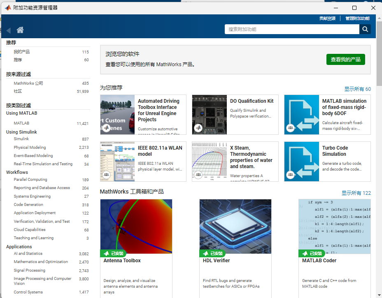382x298 pixels.
Task: Select the Signal Processing category
Action: [30, 270]
